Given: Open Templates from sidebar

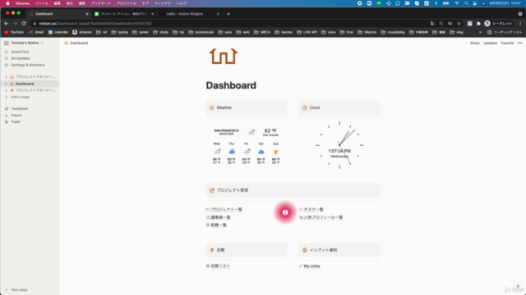Looking at the screenshot, I should [20, 109].
